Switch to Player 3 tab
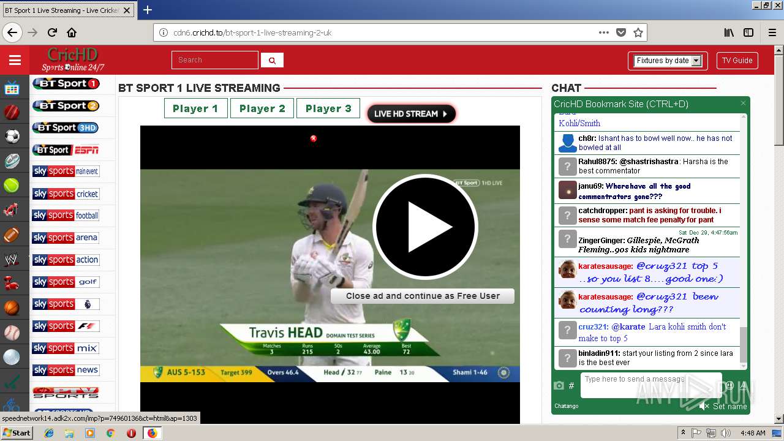Screen dimensions: 784x441 click(328, 108)
